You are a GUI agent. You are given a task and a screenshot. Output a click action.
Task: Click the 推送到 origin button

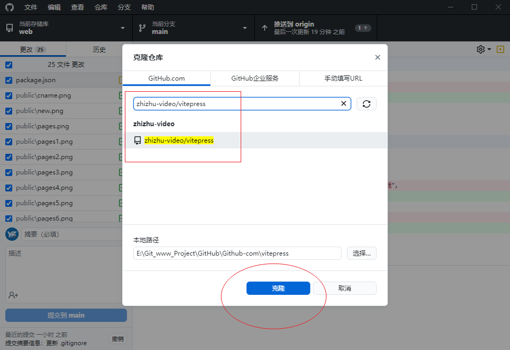pyautogui.click(x=316, y=28)
